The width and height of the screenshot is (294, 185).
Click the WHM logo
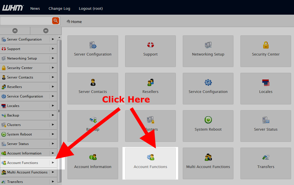tap(13, 8)
